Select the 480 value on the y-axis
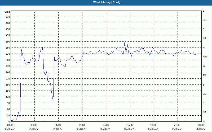Viewport: 212px width, 132px height. (8, 23)
